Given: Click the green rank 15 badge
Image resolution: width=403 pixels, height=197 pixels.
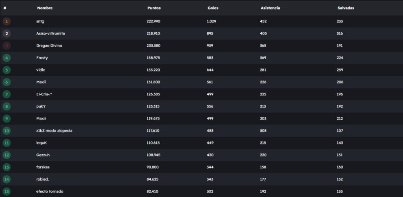Looking at the screenshot, I should coord(6,191).
